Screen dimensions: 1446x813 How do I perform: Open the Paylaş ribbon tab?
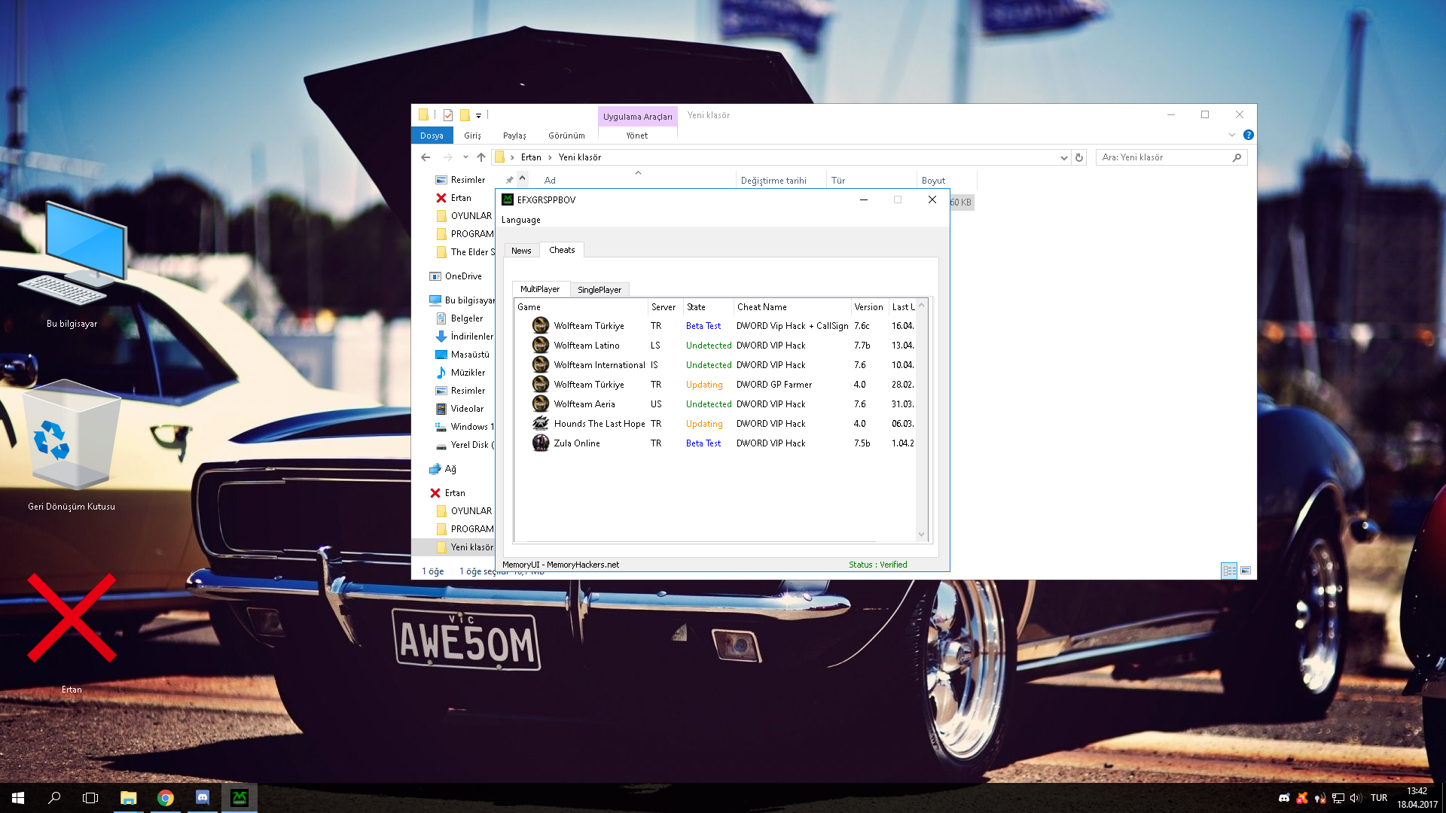pyautogui.click(x=514, y=135)
